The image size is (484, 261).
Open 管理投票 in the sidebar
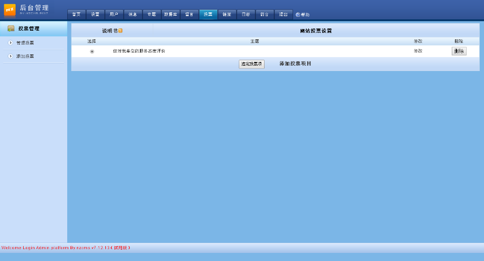click(x=25, y=43)
